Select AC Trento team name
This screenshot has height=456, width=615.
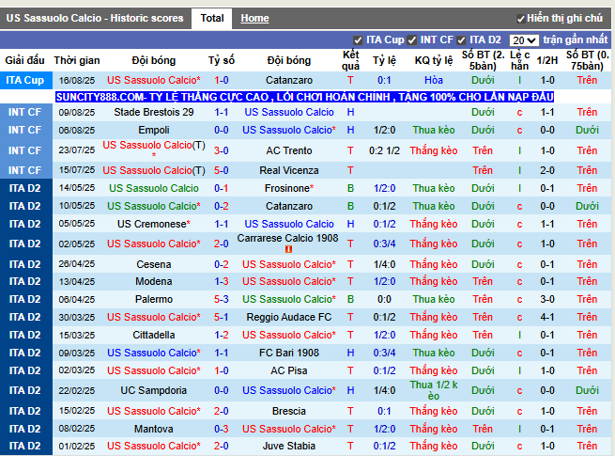click(x=289, y=150)
